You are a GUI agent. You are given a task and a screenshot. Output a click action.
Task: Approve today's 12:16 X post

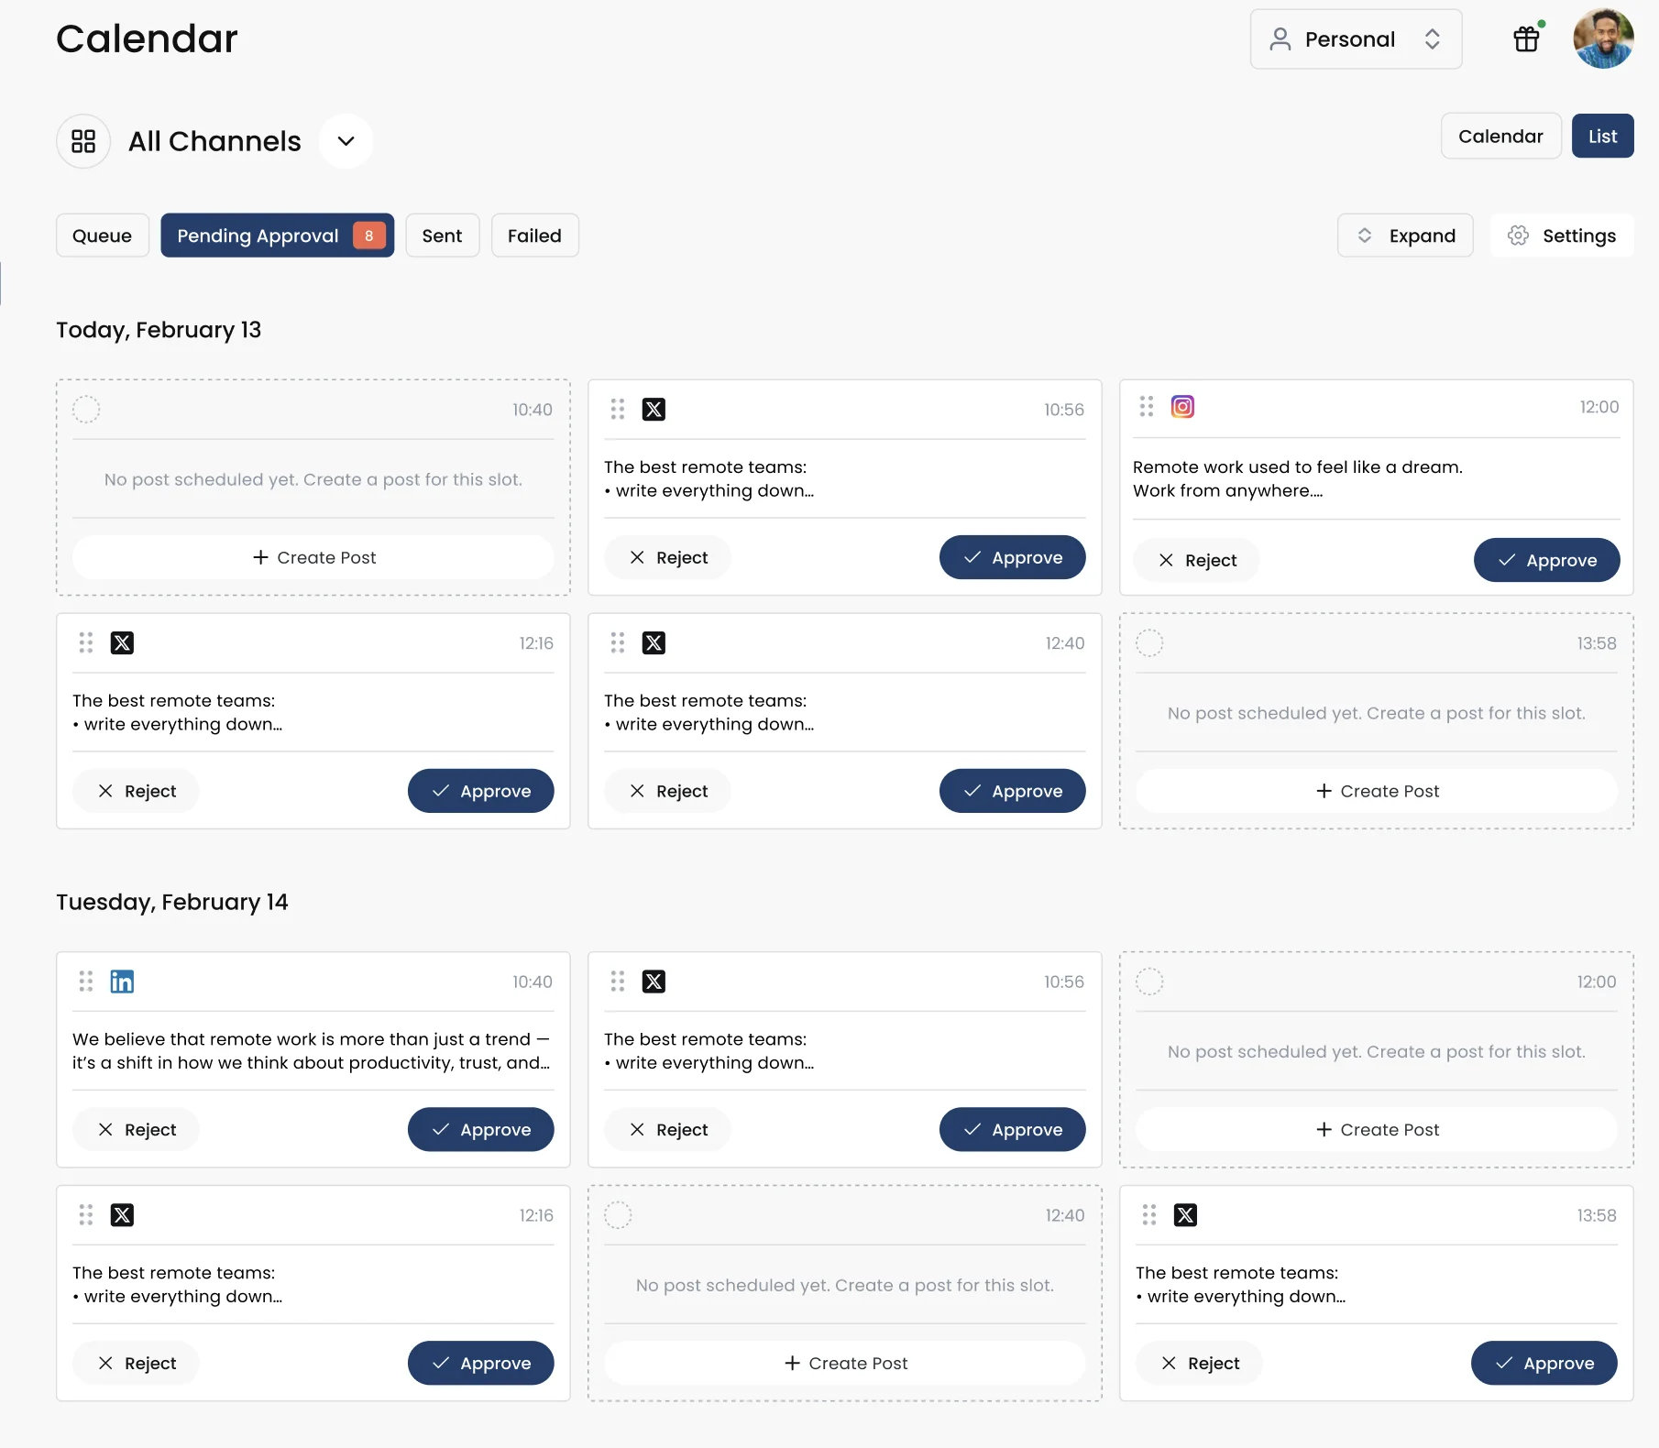481,791
